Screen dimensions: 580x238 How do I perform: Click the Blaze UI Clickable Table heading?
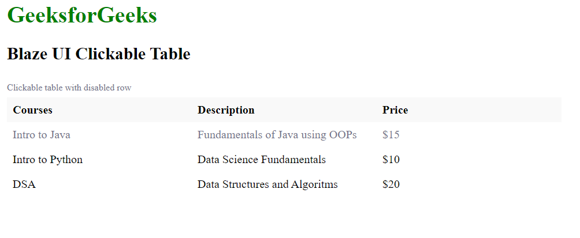click(x=99, y=54)
